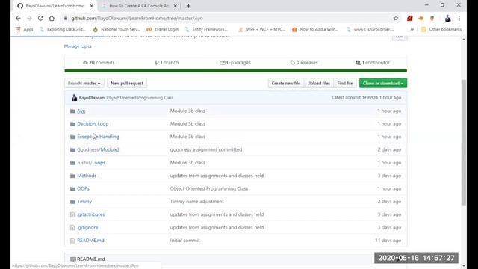Image resolution: width=478 pixels, height=269 pixels.
Task: Click the red extension icon in toolbar
Action: (x=410, y=18)
